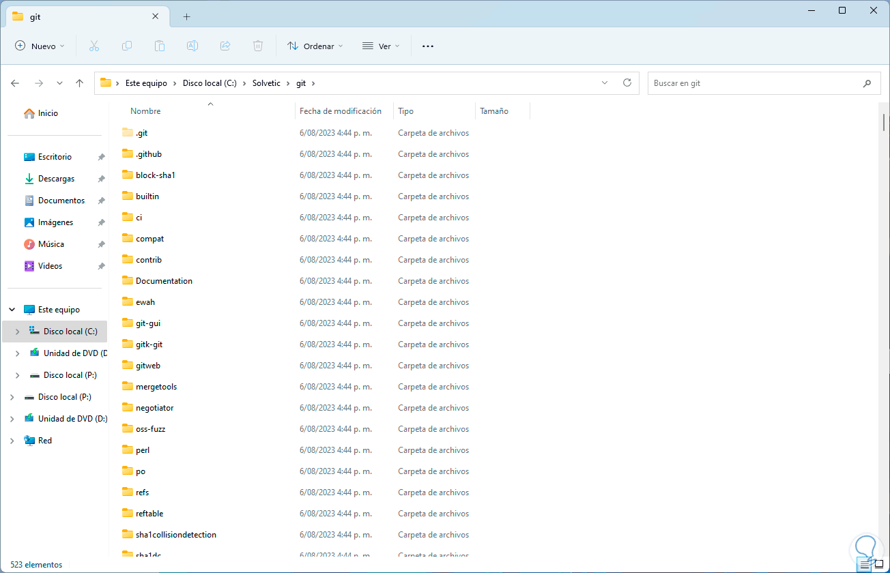Expand the Red network tree node
Viewport: 890px width, 573px height.
[x=12, y=441]
